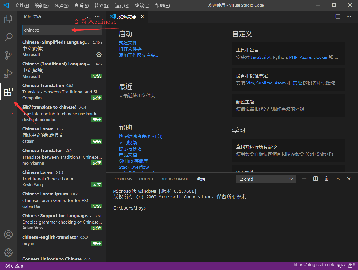Open the Stack Overflow link
Image resolution: width=358 pixels, height=270 pixels.
click(x=134, y=167)
